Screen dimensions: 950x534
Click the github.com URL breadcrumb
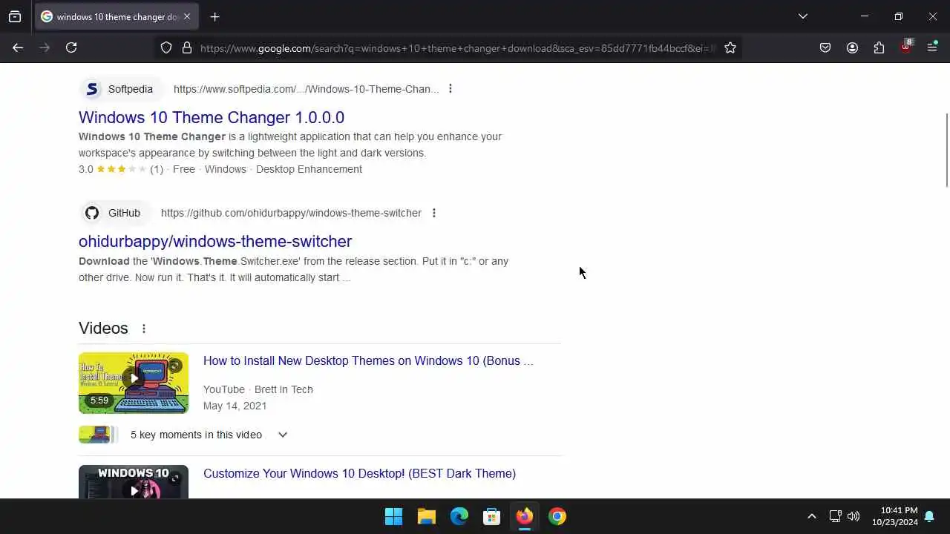coord(291,213)
